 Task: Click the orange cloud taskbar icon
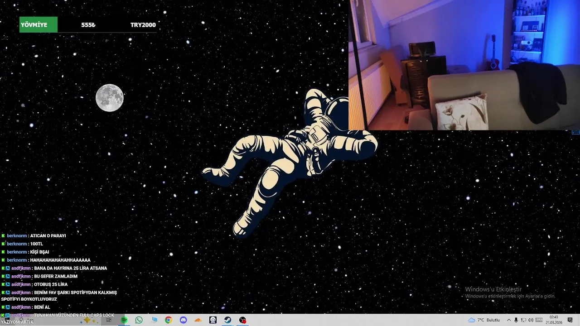[198, 320]
